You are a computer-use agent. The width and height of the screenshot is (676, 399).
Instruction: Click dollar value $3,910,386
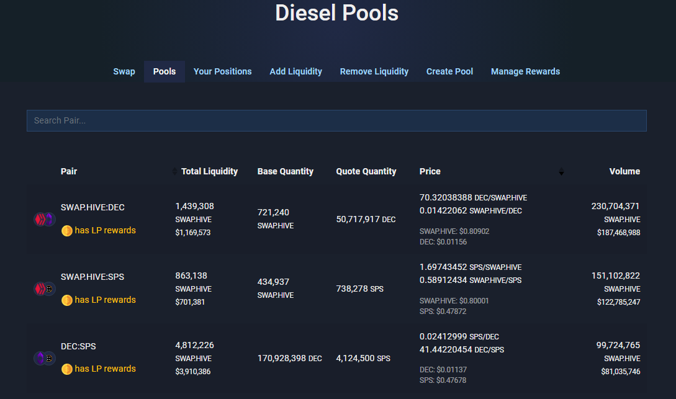pyautogui.click(x=192, y=372)
